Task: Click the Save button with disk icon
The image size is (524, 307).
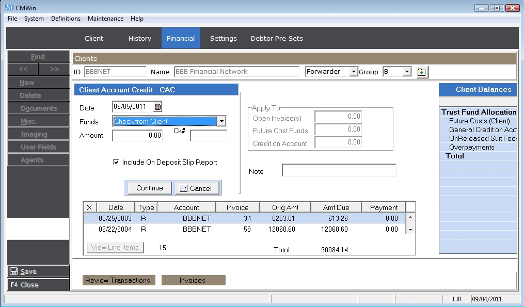Action: coord(38,271)
